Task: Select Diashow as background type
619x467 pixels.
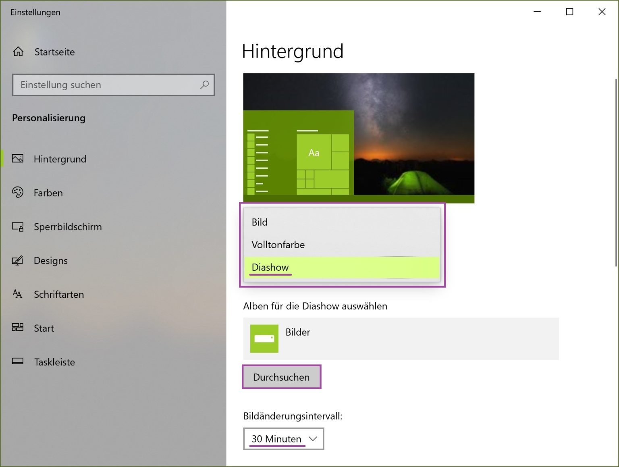Action: click(x=270, y=267)
